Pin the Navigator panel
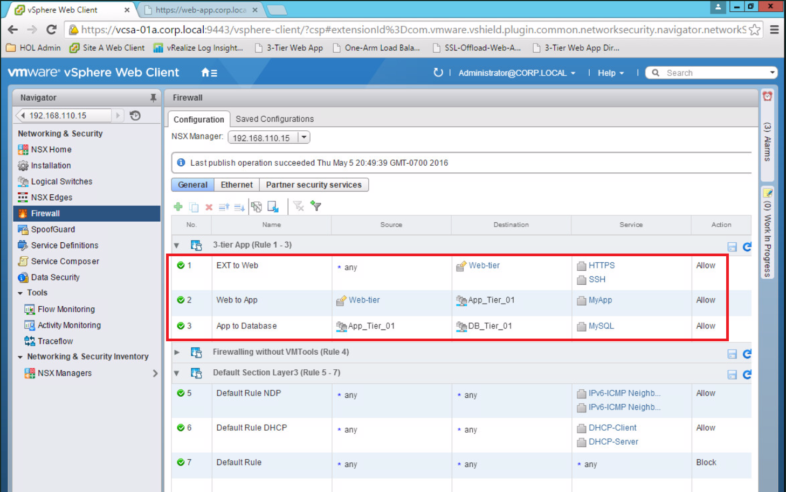 [x=153, y=97]
